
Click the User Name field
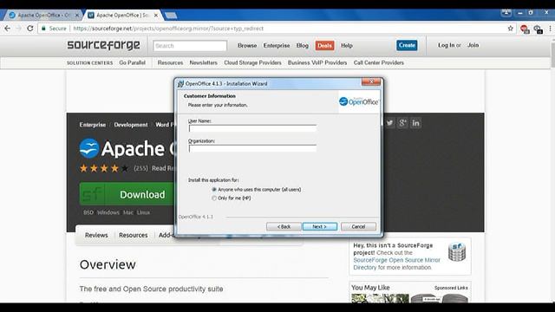pyautogui.click(x=252, y=128)
